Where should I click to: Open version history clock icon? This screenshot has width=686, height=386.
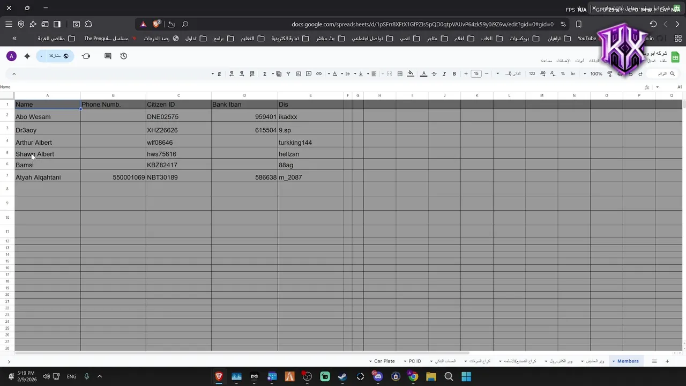[124, 56]
